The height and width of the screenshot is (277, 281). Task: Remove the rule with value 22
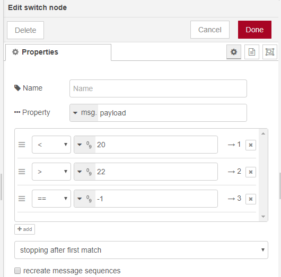pos(251,172)
